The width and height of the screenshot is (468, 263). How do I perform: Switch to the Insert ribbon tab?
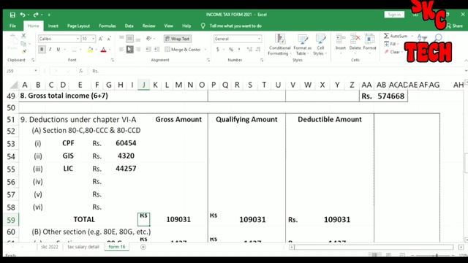pos(53,26)
